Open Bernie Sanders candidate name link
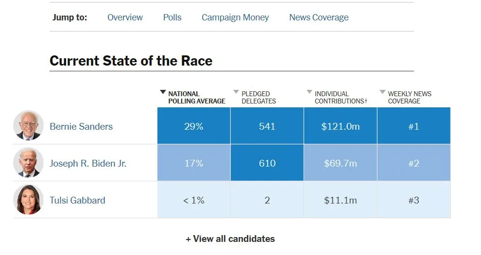 (x=81, y=127)
